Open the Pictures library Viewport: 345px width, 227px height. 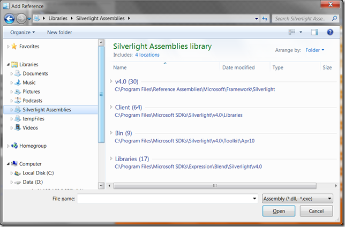[31, 92]
